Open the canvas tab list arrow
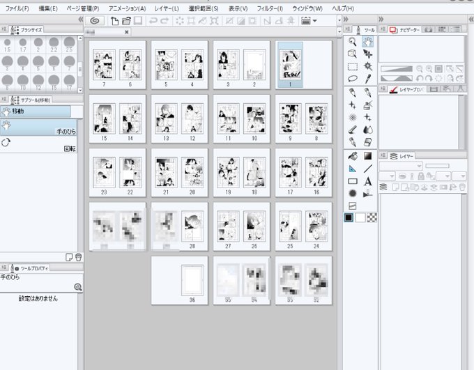Viewport: 474px width, 370px height. [x=339, y=31]
